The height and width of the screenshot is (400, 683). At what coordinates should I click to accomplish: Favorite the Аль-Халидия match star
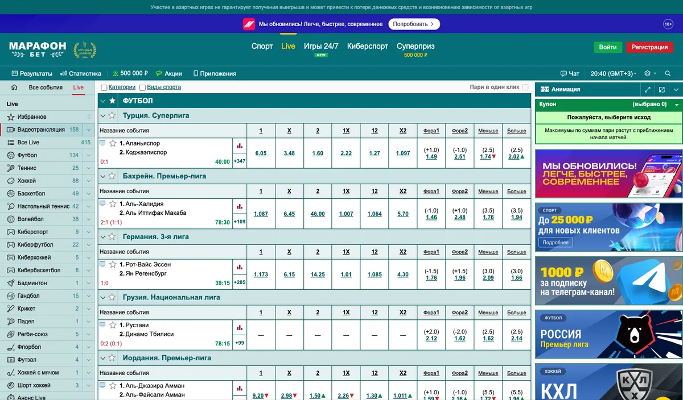[x=113, y=204]
